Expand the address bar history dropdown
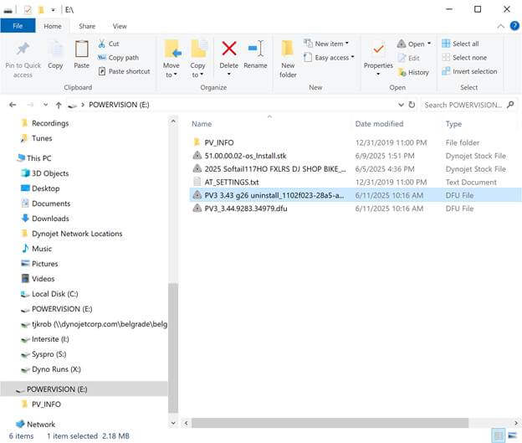 (402, 105)
